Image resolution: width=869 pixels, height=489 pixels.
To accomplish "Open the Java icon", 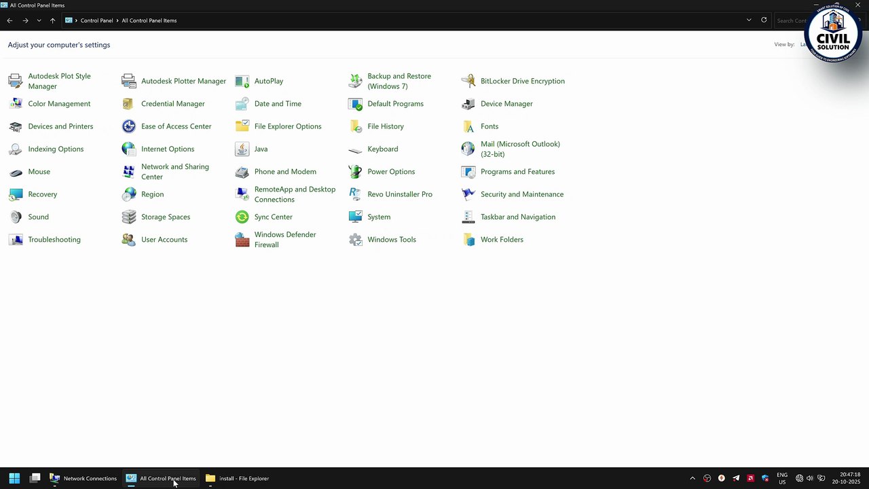I will pos(242,149).
